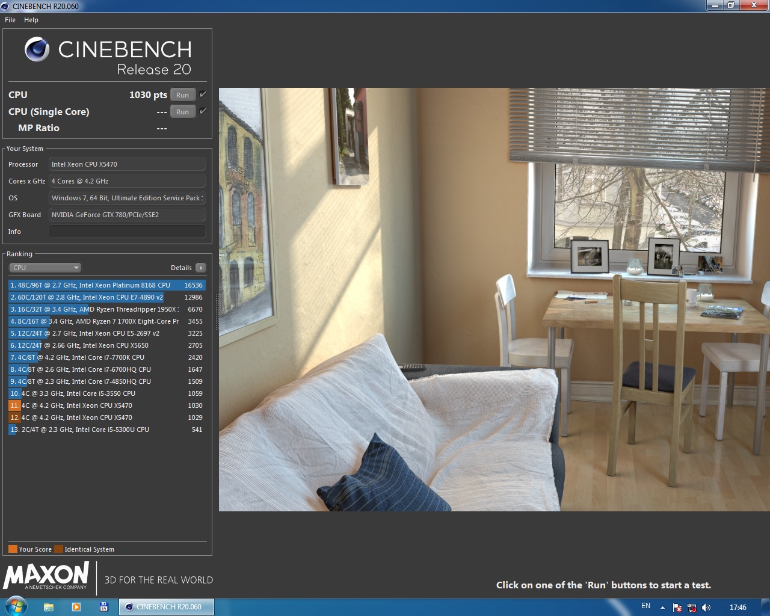Open Windows Explorer from the taskbar
This screenshot has height=616, width=770.
pos(49,607)
